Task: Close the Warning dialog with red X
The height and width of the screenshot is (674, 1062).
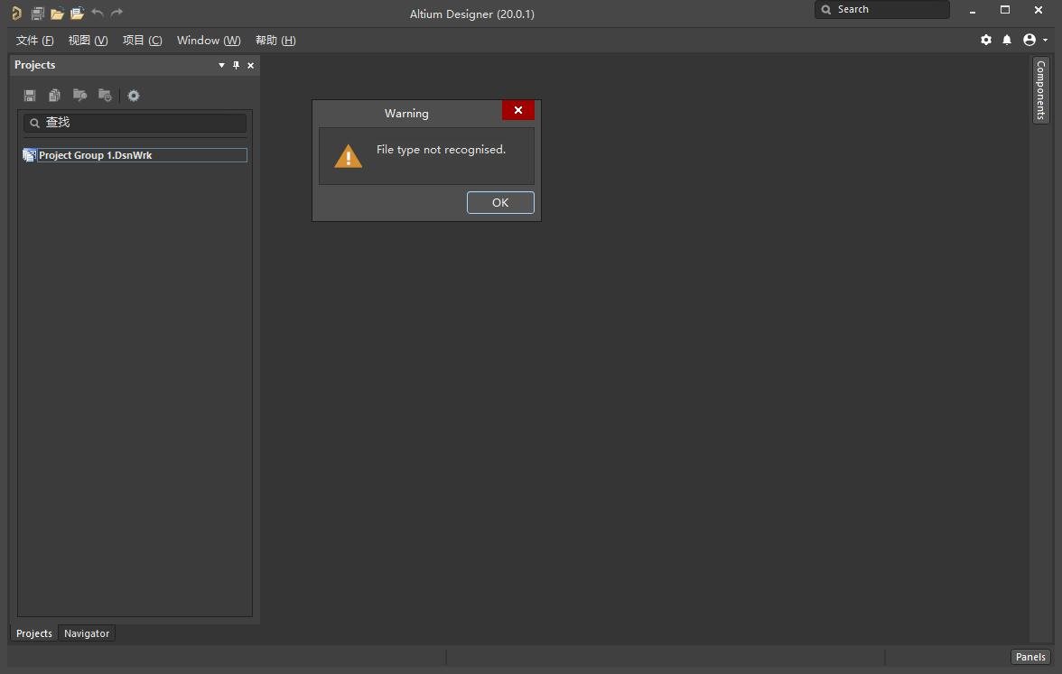Action: click(x=518, y=110)
